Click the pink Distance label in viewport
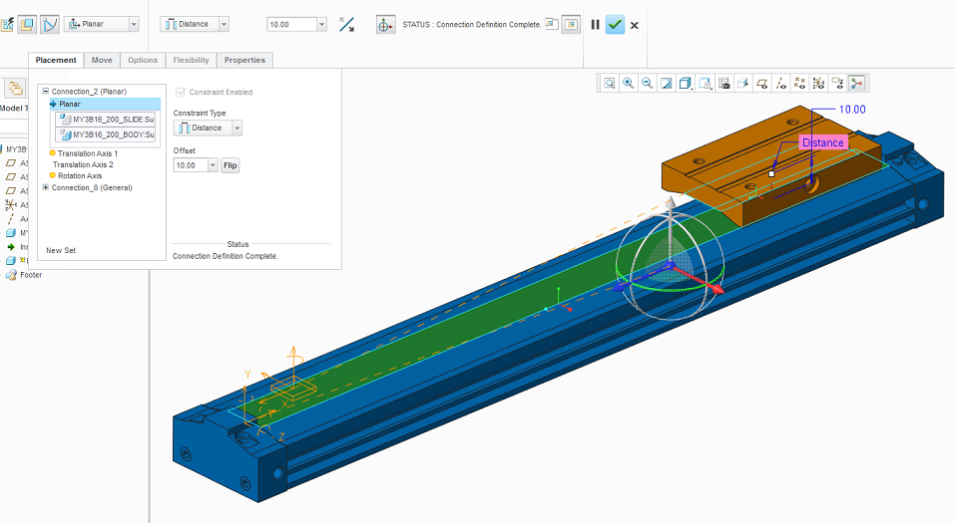Image resolution: width=955 pixels, height=523 pixels. [823, 142]
